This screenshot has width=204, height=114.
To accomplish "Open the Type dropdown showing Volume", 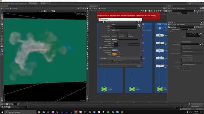I will [116, 30].
